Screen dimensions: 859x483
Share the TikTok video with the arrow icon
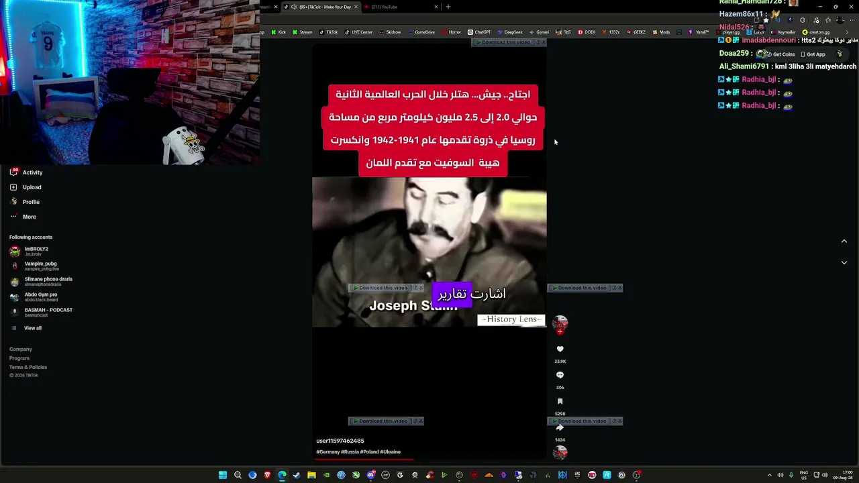(560, 427)
